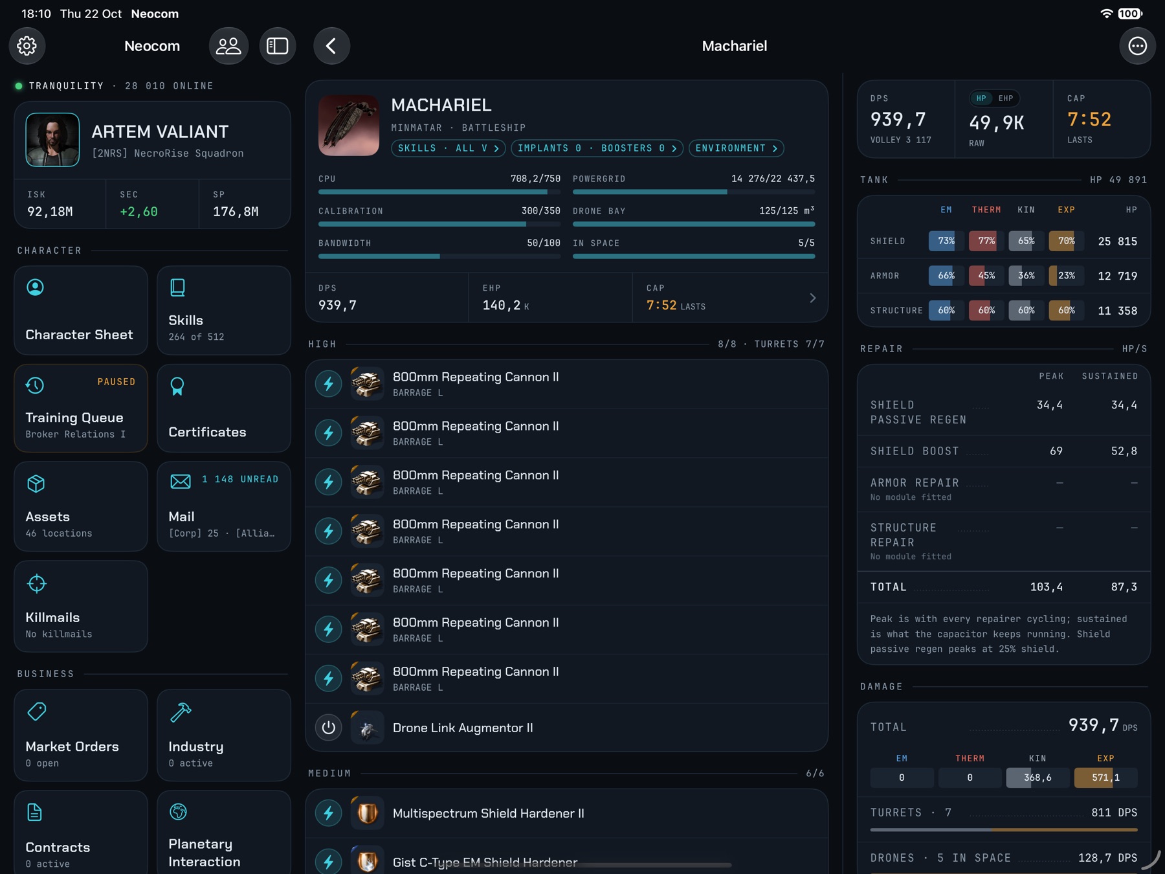
Task: Select the KIN damage value 368,6
Action: [x=1037, y=778]
